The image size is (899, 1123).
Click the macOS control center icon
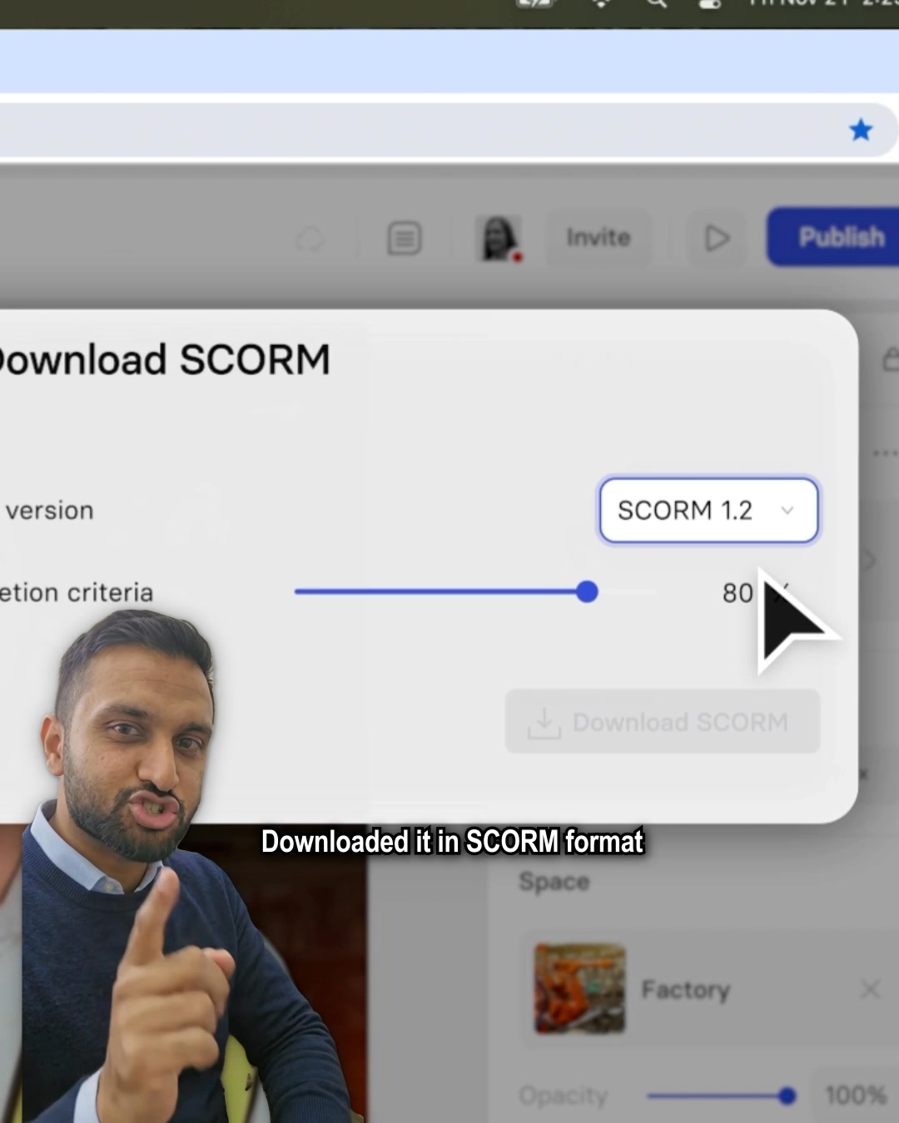pyautogui.click(x=710, y=4)
